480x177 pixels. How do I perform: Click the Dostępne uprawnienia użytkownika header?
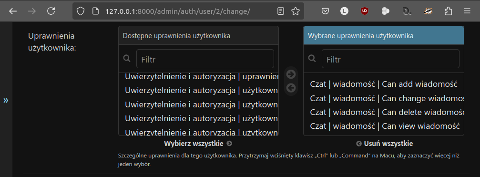[x=198, y=36]
